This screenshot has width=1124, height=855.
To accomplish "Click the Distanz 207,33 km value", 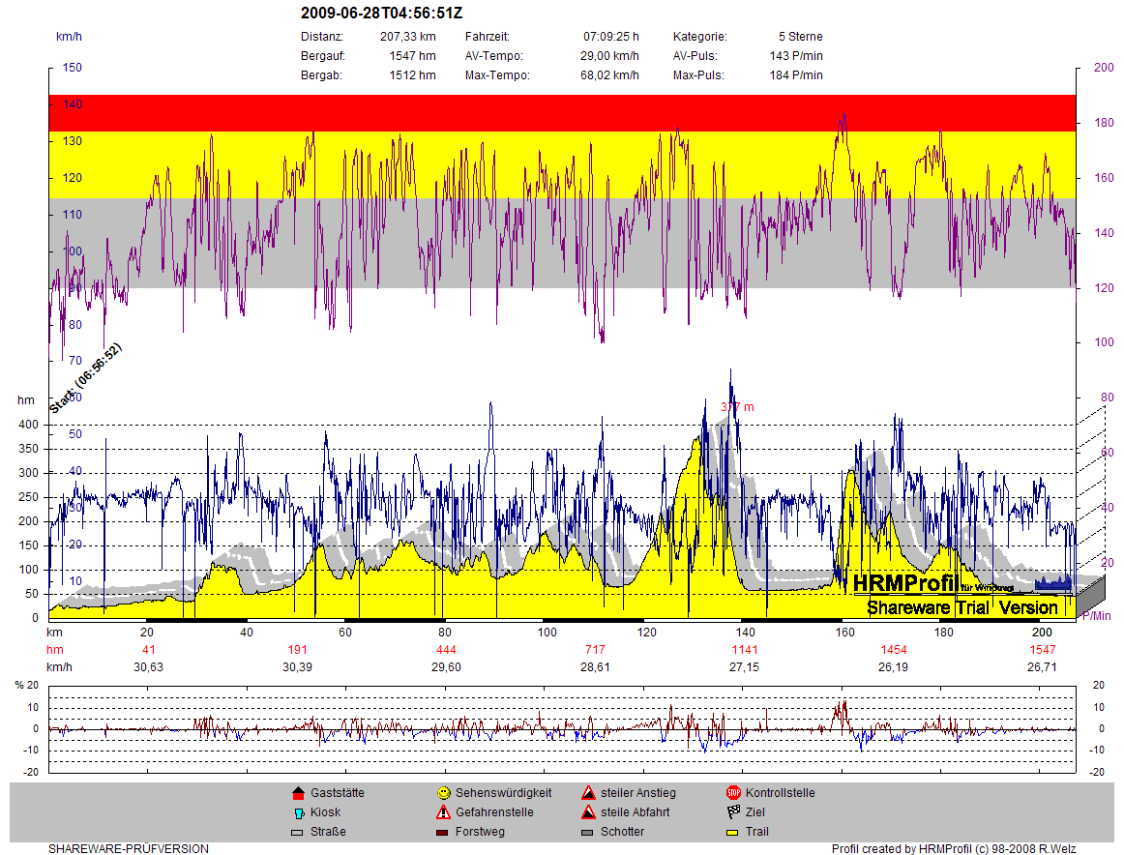I will coord(407,37).
